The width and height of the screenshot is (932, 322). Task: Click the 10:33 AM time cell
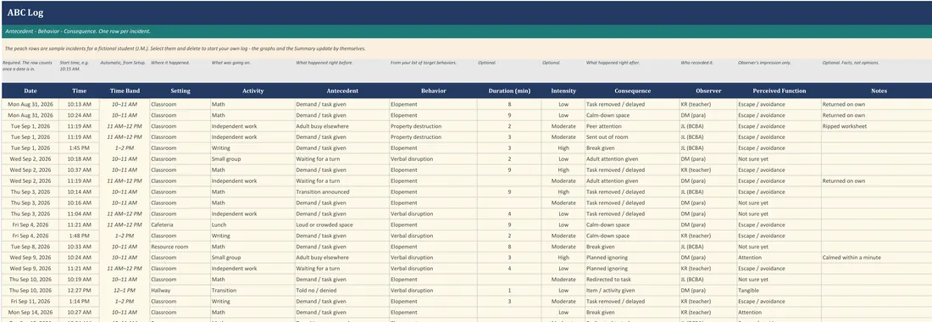coord(79,247)
